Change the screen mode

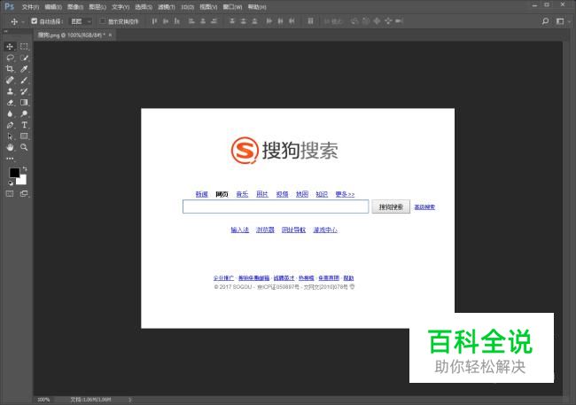(24, 194)
